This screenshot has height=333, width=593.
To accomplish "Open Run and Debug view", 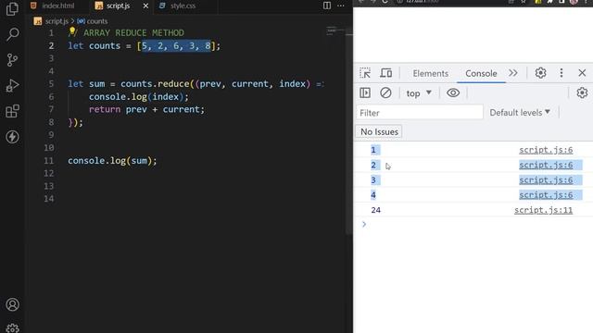I will click(x=12, y=85).
